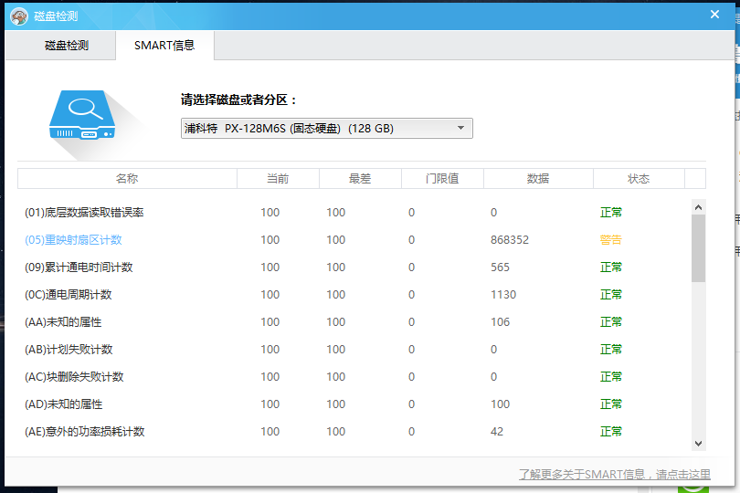
Task: Close the 磁盘检测 window
Action: [x=714, y=14]
